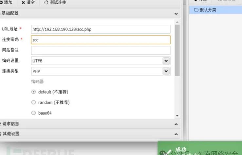Click the 连接密码 input field

point(101,40)
